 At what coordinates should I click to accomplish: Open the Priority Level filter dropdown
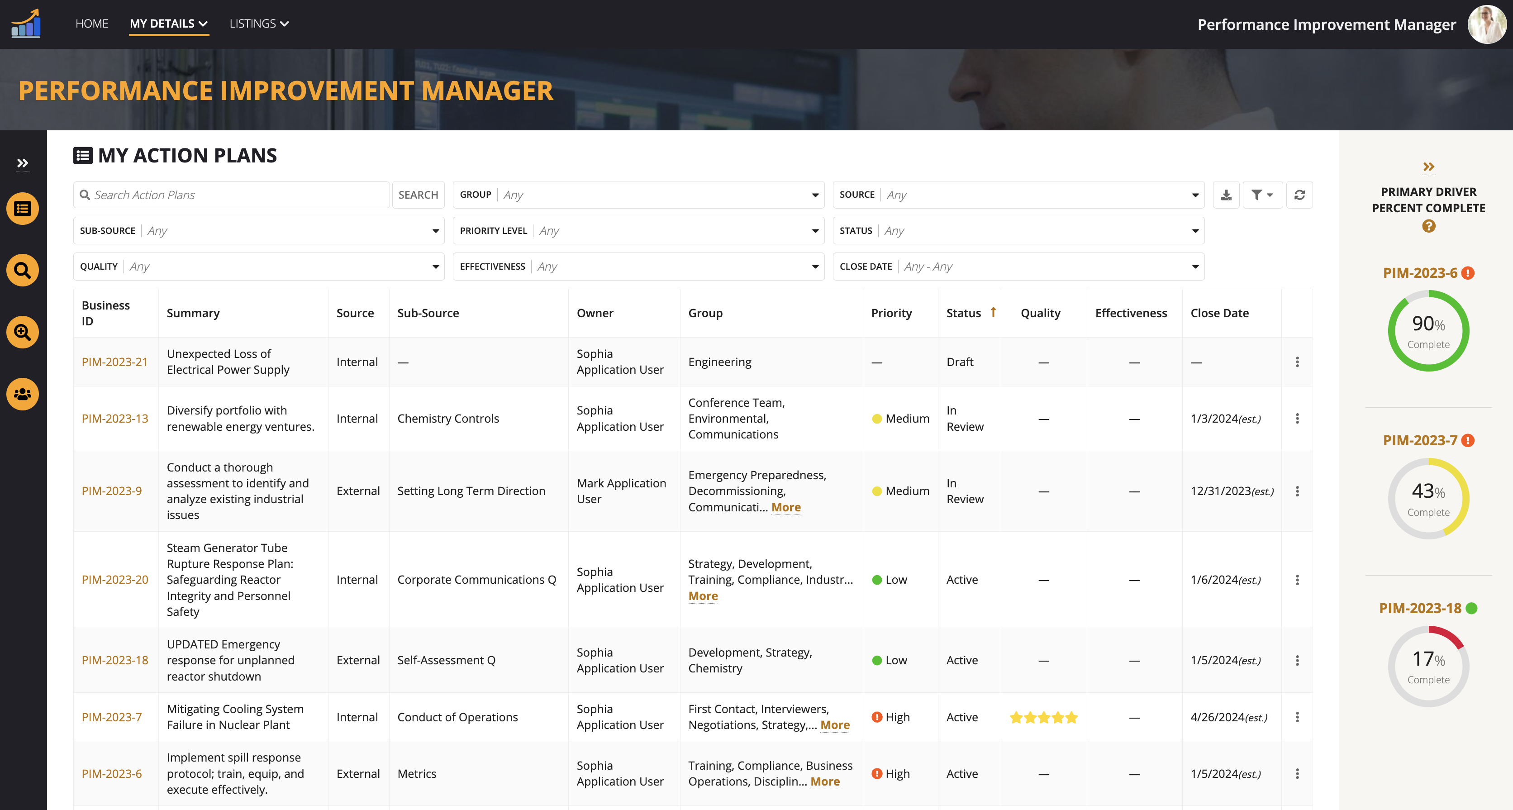coord(638,231)
